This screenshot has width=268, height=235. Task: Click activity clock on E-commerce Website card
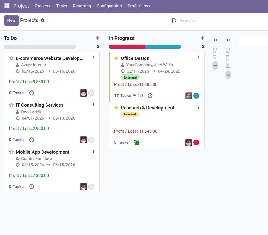tap(32, 93)
